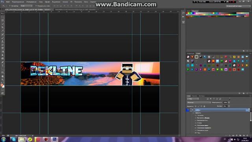Open the collapsed History panel icon
The height and width of the screenshot is (142, 252).
(183, 13)
